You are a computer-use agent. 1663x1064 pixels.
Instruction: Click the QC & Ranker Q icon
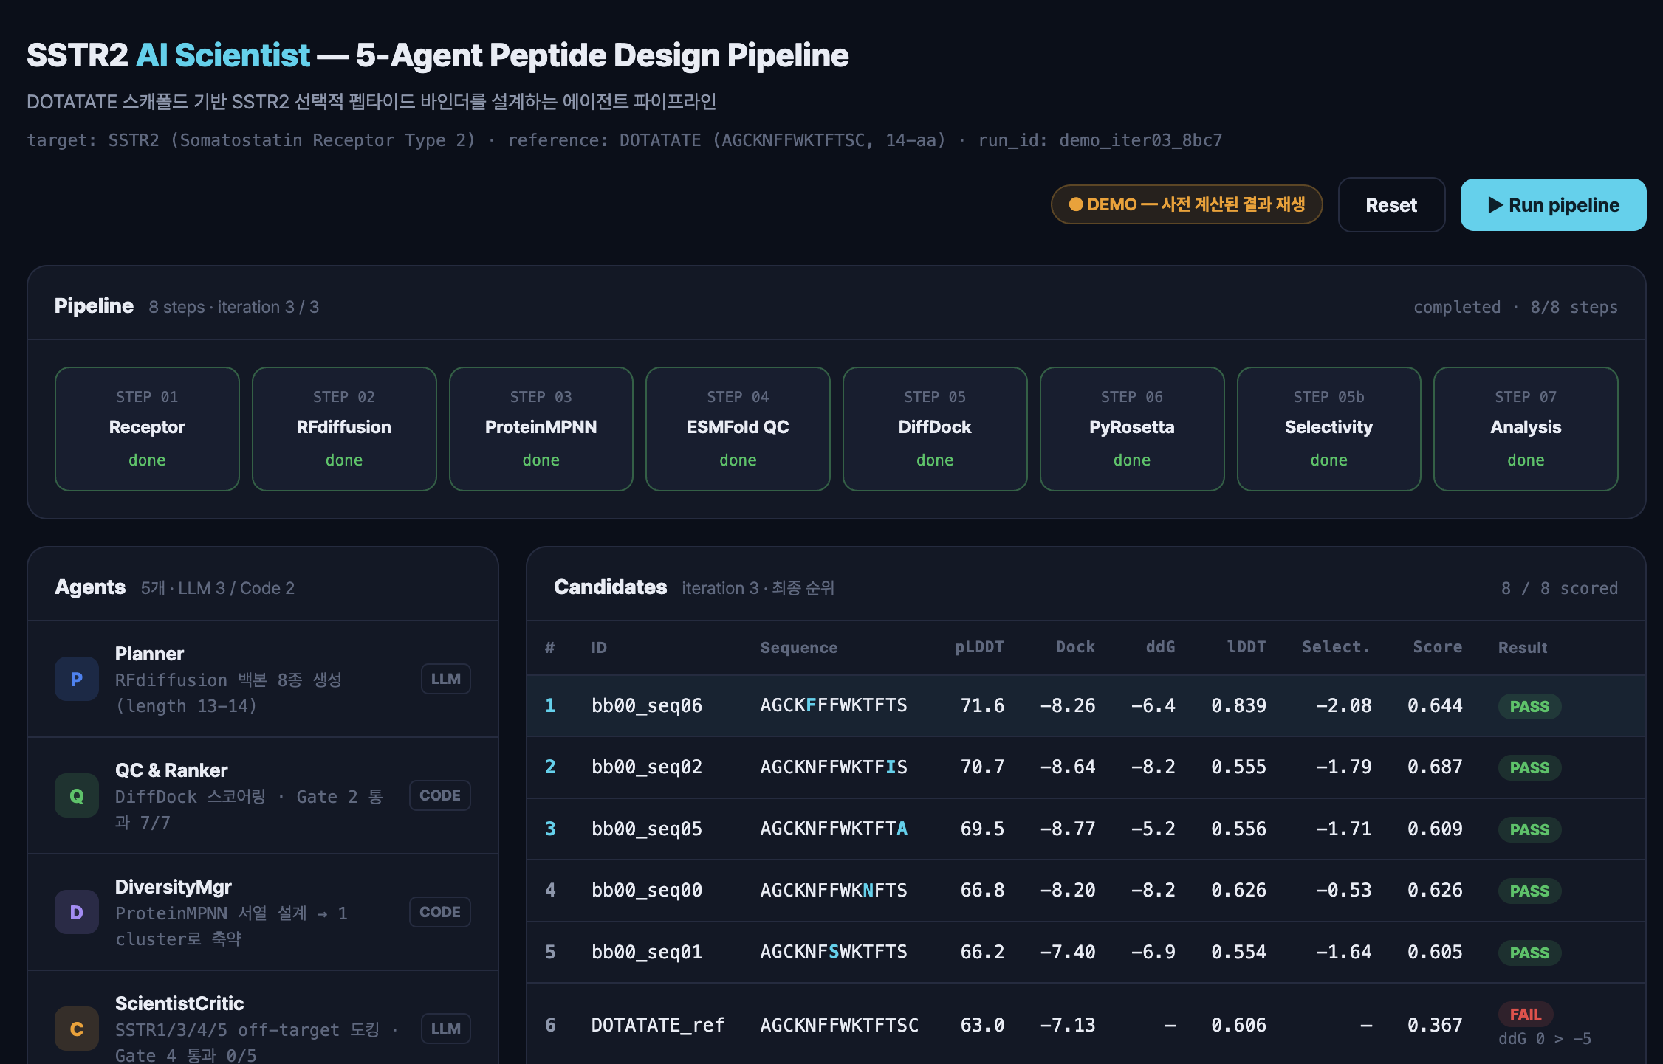[x=77, y=795]
